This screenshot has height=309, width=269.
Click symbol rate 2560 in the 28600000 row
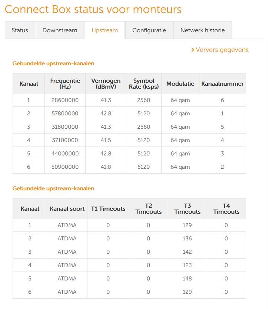click(x=144, y=100)
